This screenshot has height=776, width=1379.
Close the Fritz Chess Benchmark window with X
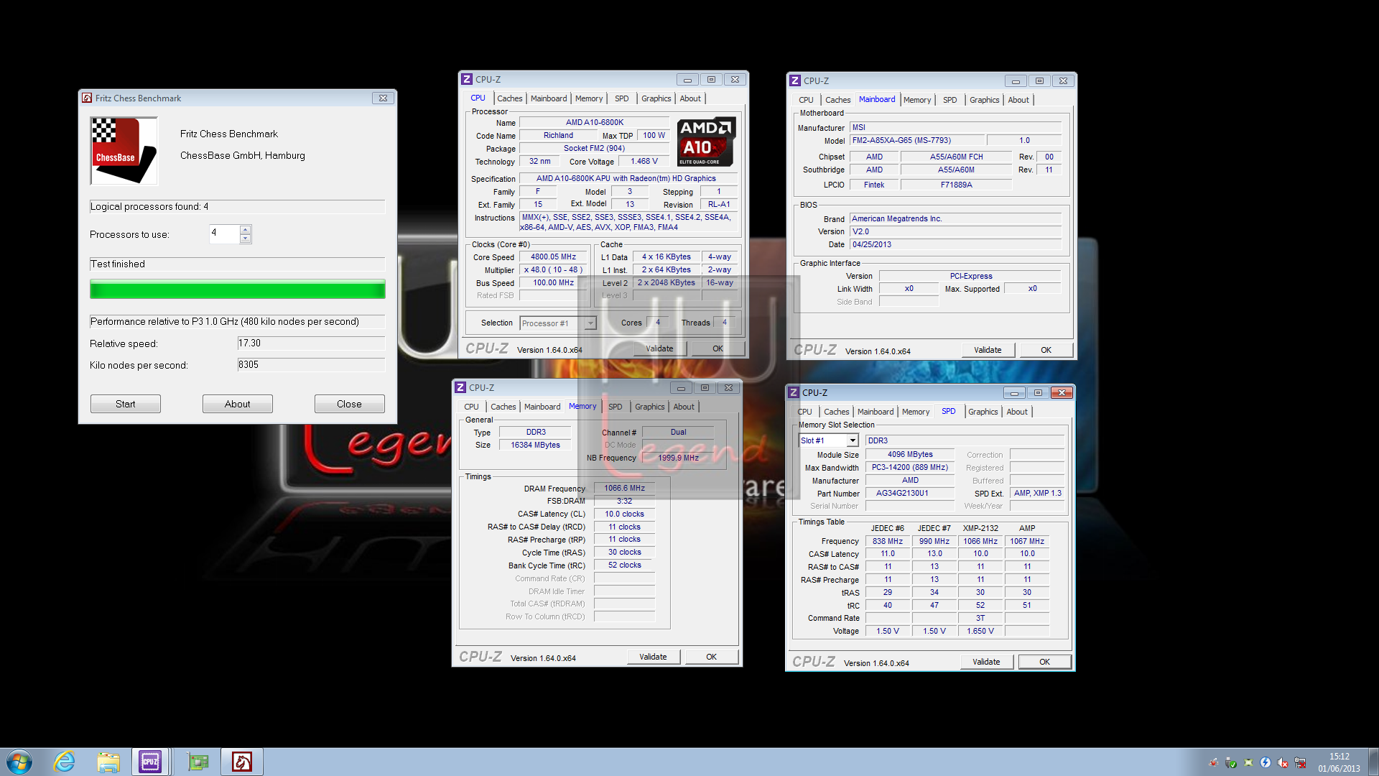coord(383,98)
